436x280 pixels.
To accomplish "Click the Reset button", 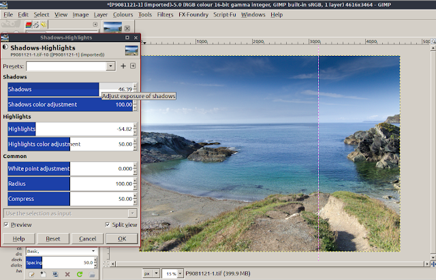I will [x=53, y=238].
